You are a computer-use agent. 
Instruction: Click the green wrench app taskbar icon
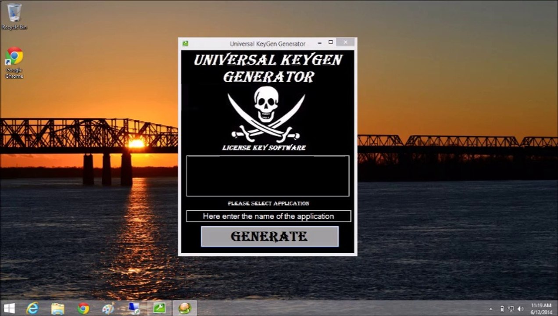(x=159, y=308)
